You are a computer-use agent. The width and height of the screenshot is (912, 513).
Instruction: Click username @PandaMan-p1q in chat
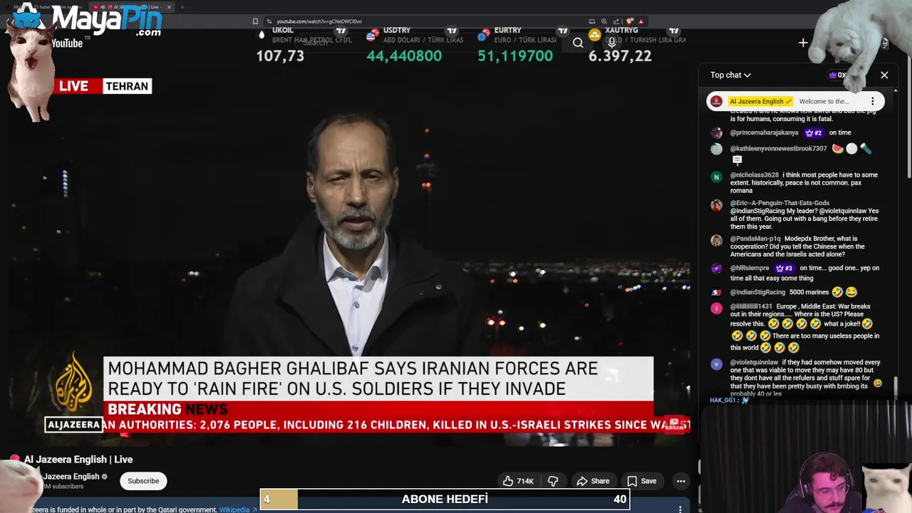pos(755,239)
